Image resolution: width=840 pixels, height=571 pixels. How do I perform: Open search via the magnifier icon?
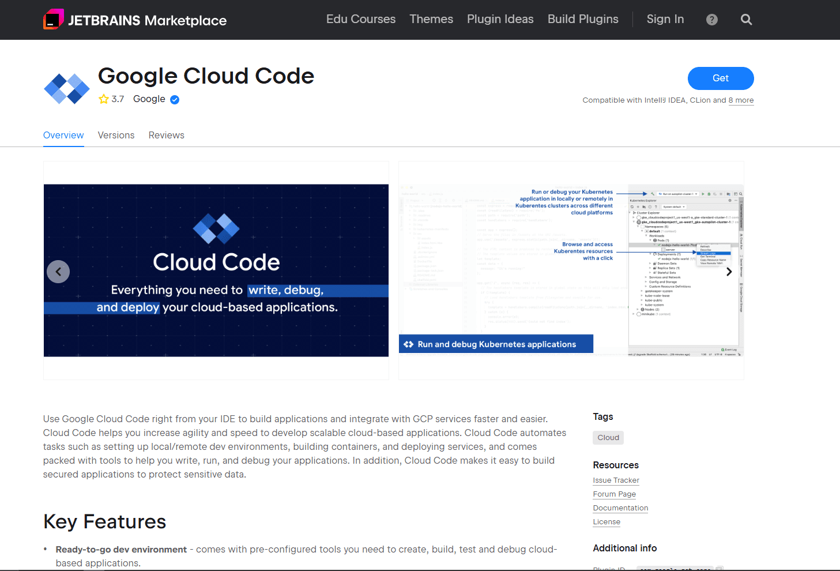coord(746,20)
